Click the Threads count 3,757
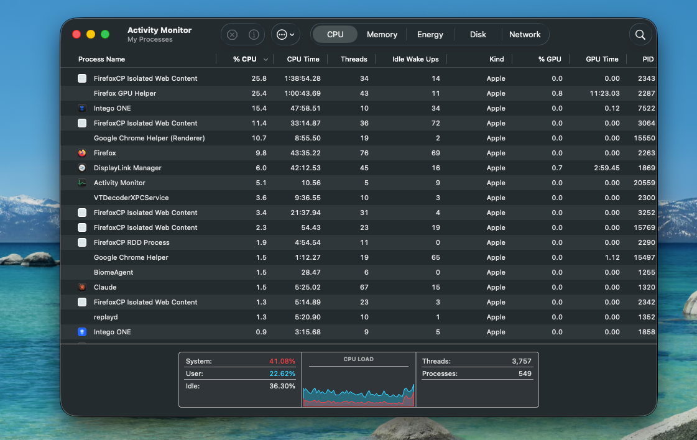The height and width of the screenshot is (440, 697). pos(522,361)
